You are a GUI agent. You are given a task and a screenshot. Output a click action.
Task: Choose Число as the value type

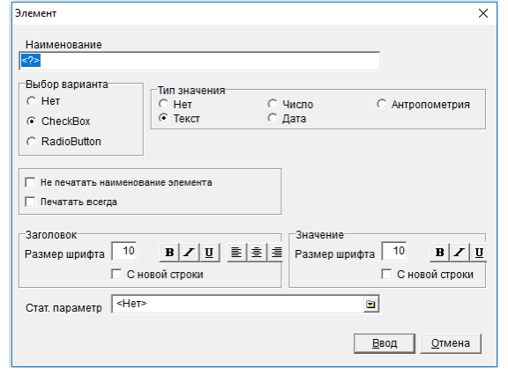(273, 104)
